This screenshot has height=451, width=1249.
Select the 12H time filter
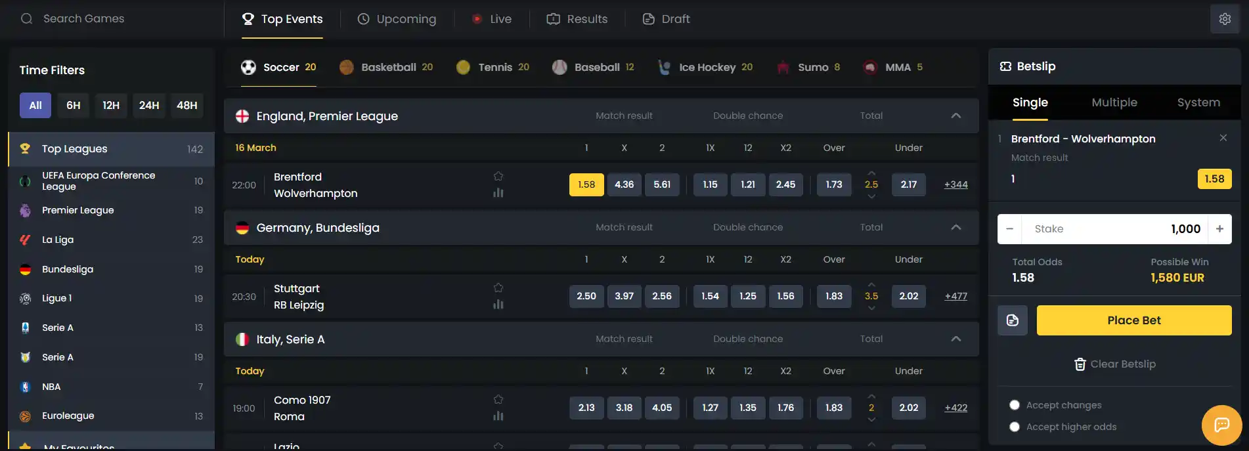(x=111, y=105)
